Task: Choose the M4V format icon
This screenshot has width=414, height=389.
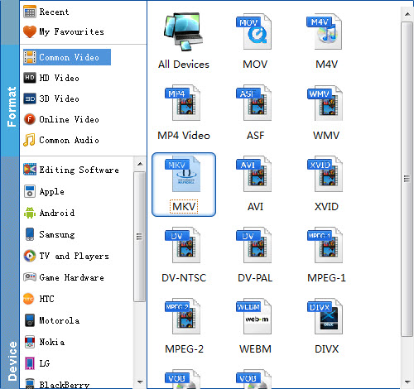Action: click(x=325, y=31)
